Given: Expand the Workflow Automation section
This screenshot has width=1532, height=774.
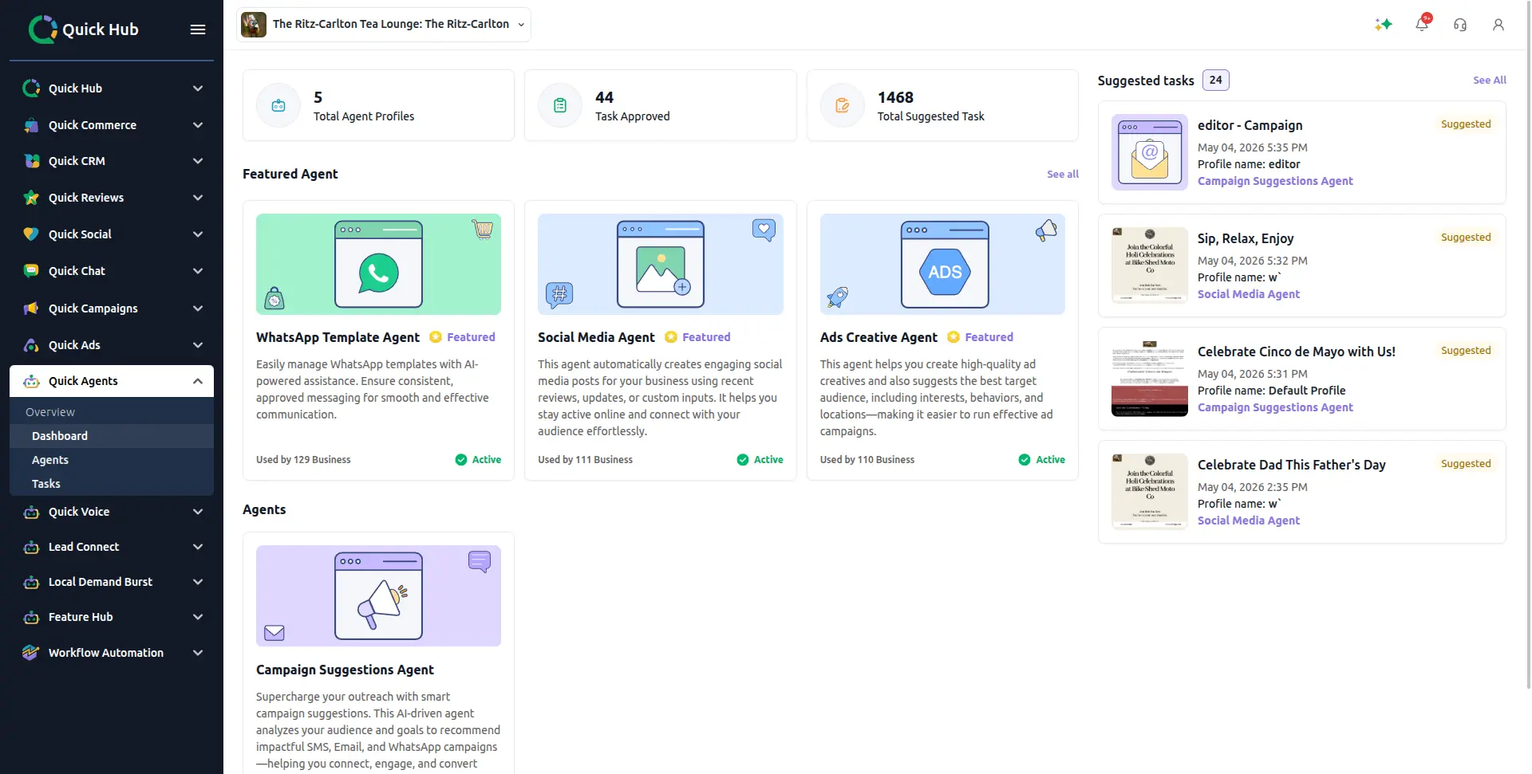Looking at the screenshot, I should pyautogui.click(x=198, y=653).
